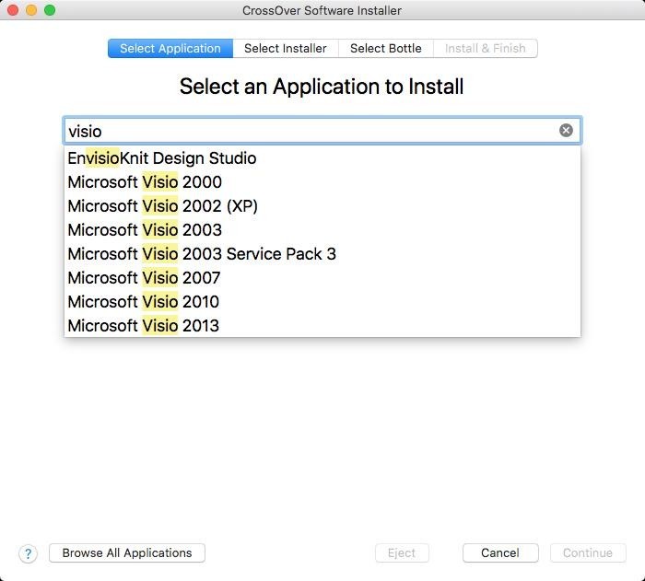Viewport: 645px width, 581px height.
Task: Open the Select Bottle tab
Action: [385, 48]
